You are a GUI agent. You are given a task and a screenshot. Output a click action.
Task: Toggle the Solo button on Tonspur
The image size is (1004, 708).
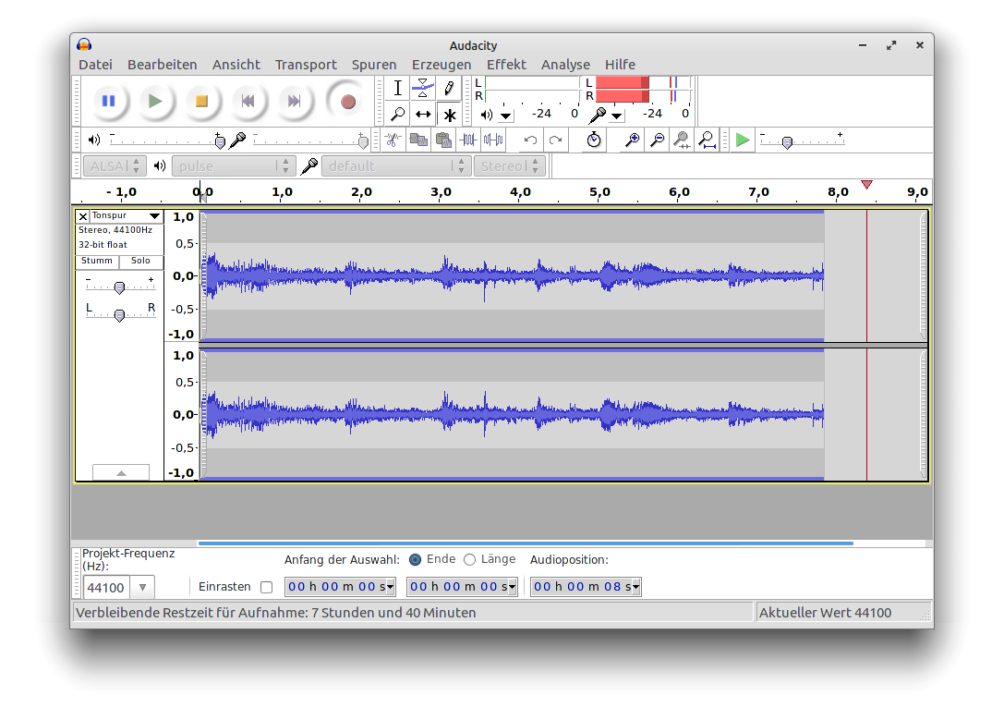tap(141, 261)
